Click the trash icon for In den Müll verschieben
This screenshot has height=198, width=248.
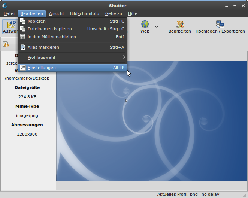[x=23, y=37]
